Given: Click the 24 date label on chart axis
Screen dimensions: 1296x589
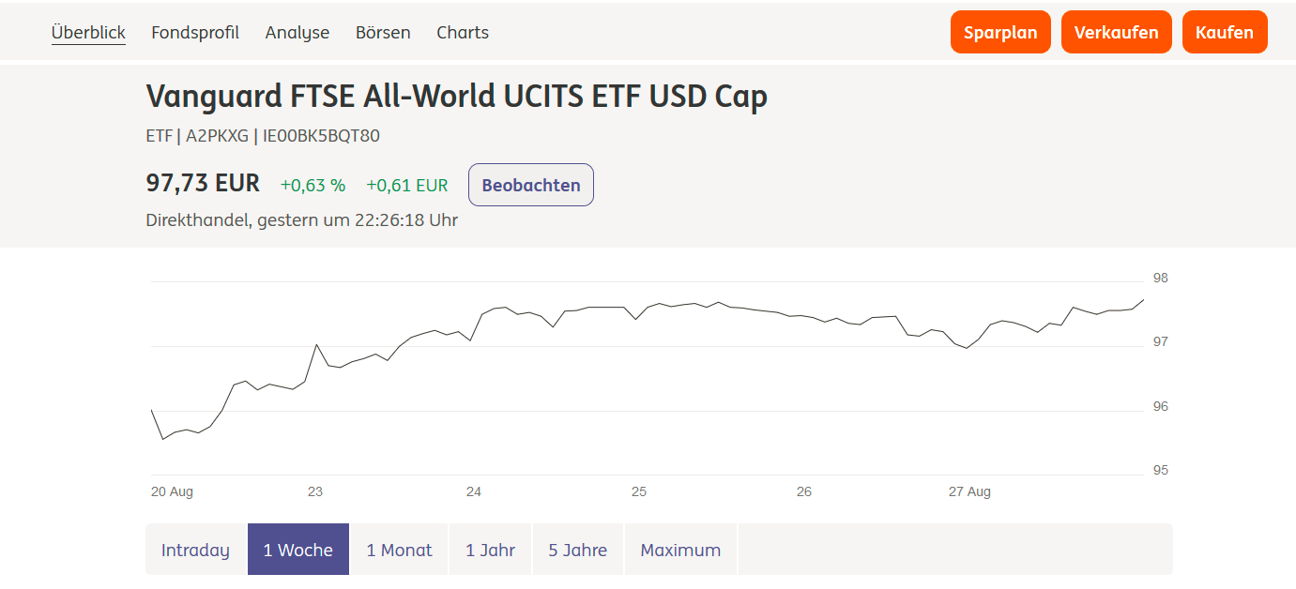Looking at the screenshot, I should 474,491.
